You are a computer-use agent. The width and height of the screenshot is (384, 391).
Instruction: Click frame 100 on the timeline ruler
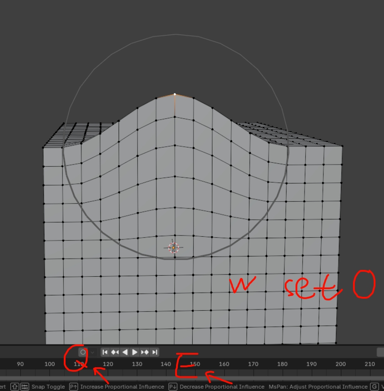coord(49,364)
